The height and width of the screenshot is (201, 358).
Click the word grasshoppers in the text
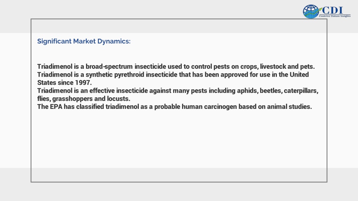pyautogui.click(x=72, y=99)
